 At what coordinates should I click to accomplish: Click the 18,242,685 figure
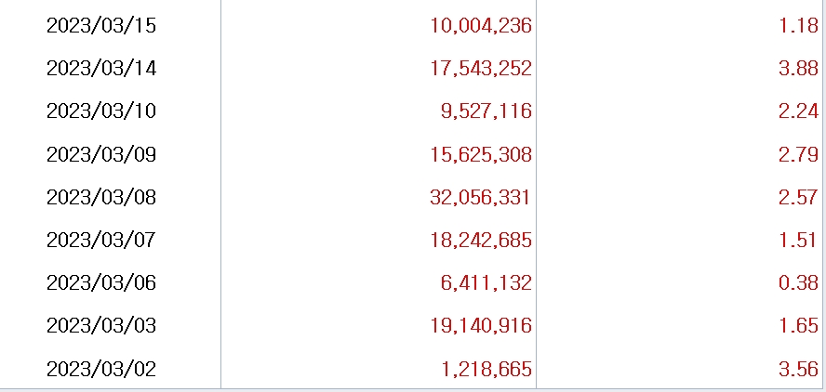point(481,241)
